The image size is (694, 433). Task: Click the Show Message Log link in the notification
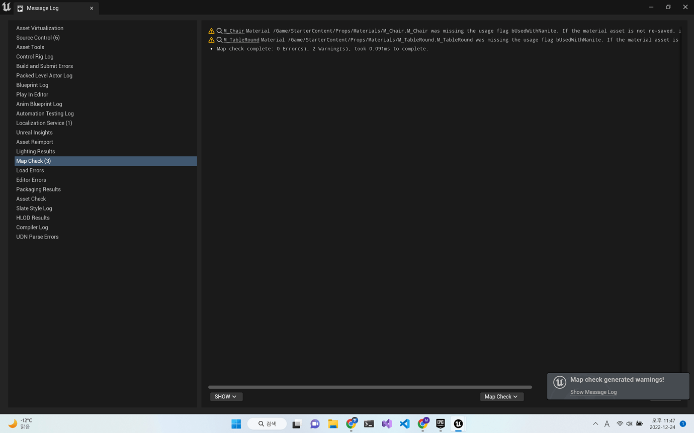[593, 392]
